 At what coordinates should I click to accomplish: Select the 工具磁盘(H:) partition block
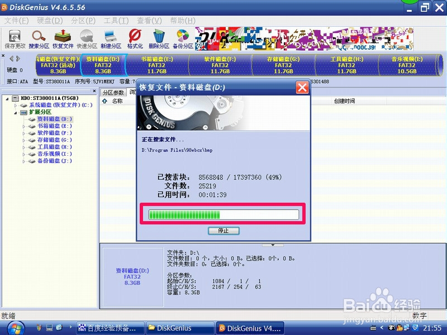(346, 65)
